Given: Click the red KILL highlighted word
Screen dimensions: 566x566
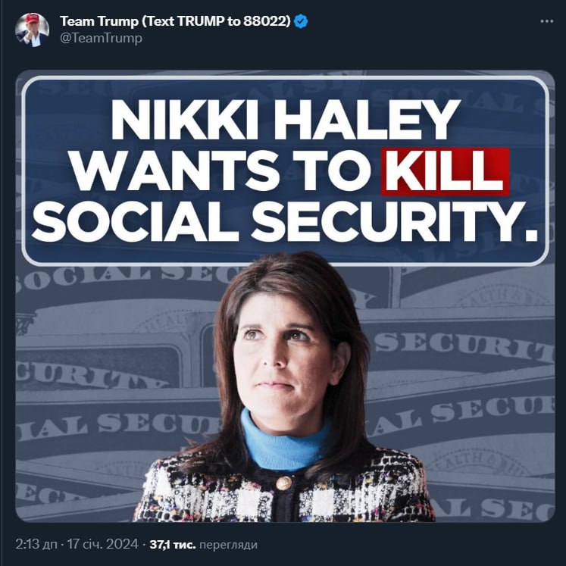Looking at the screenshot, I should (445, 171).
